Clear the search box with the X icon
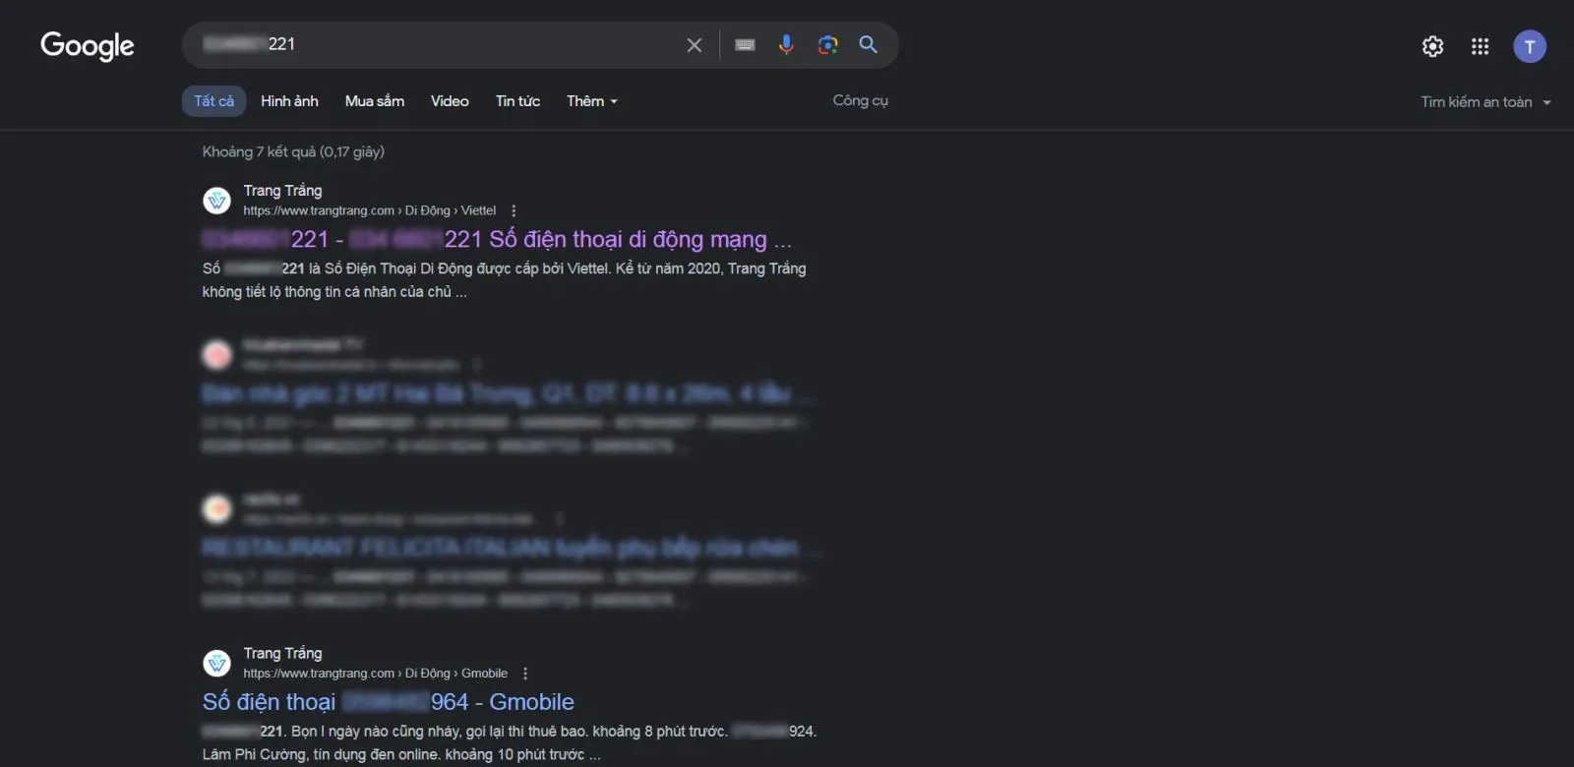The image size is (1574, 767). tap(695, 45)
